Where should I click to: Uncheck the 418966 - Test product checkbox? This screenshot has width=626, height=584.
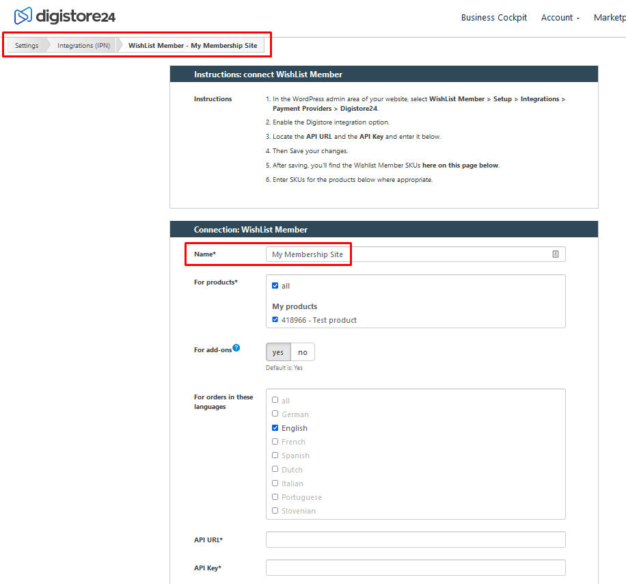coord(275,319)
